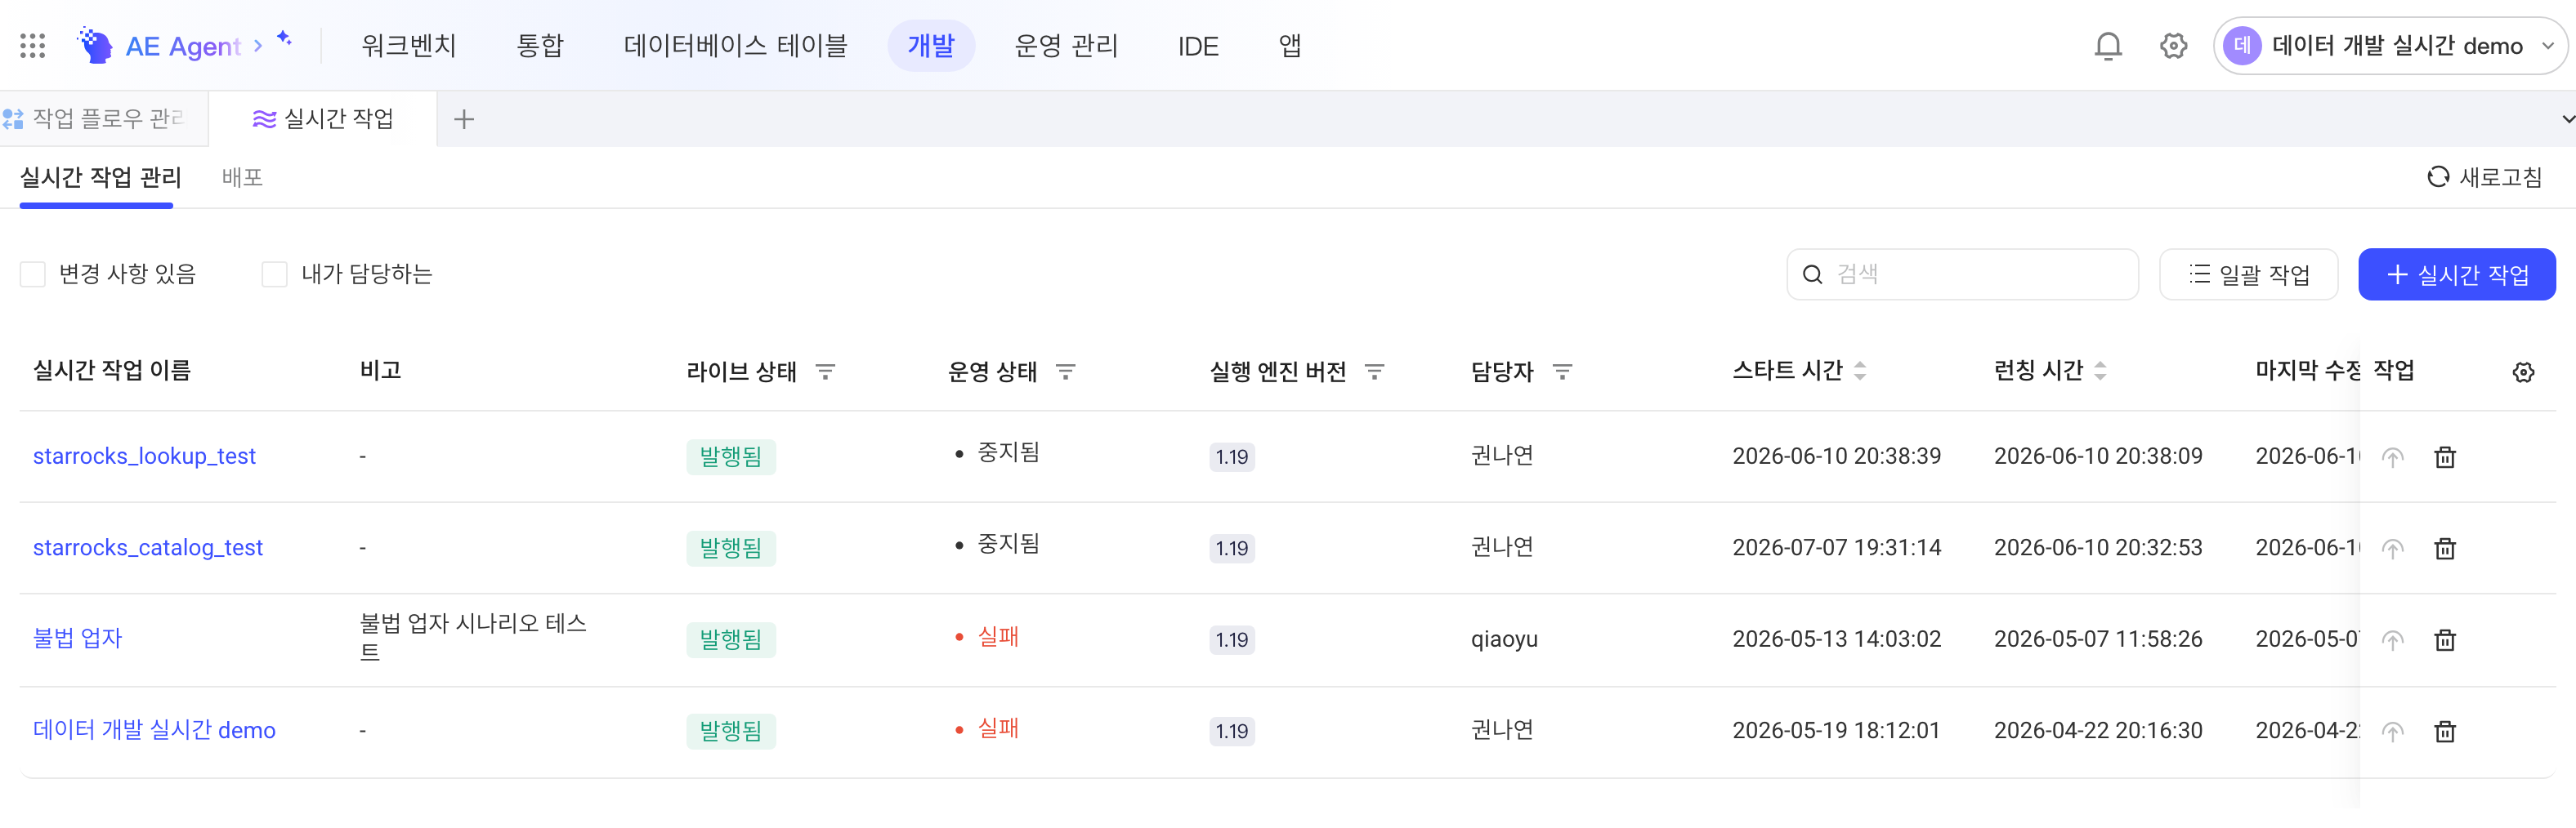Click publish arrow for starrocks_catalog_test
This screenshot has height=828, width=2576.
[2392, 549]
